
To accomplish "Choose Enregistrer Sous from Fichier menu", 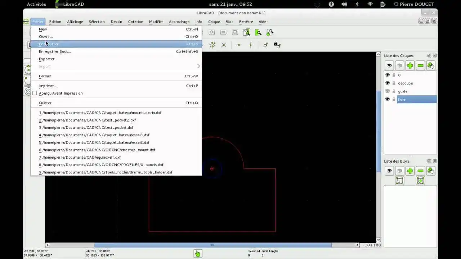I will pos(55,51).
